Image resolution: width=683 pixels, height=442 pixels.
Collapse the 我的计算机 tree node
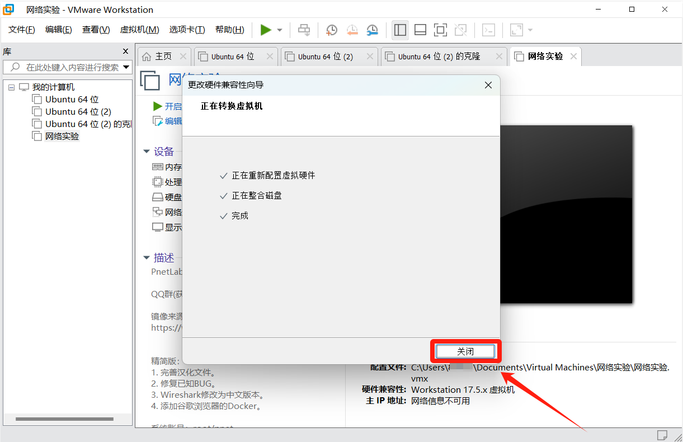tap(12, 87)
